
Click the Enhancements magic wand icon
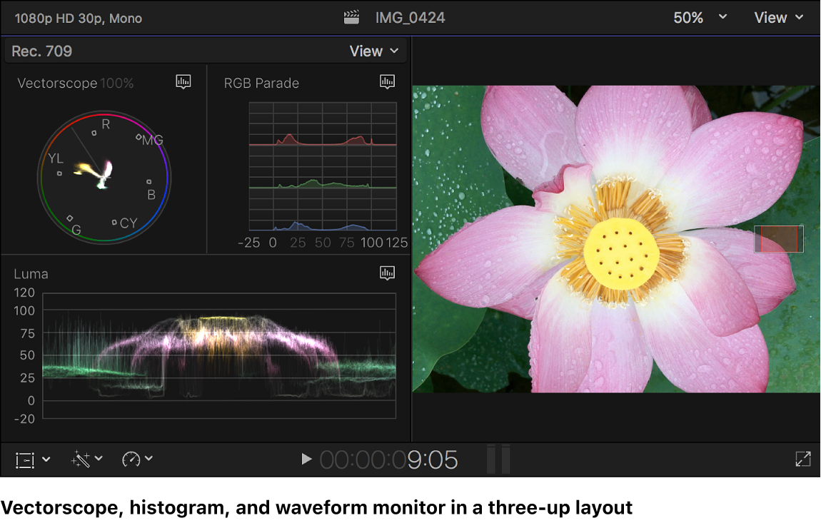click(x=80, y=460)
